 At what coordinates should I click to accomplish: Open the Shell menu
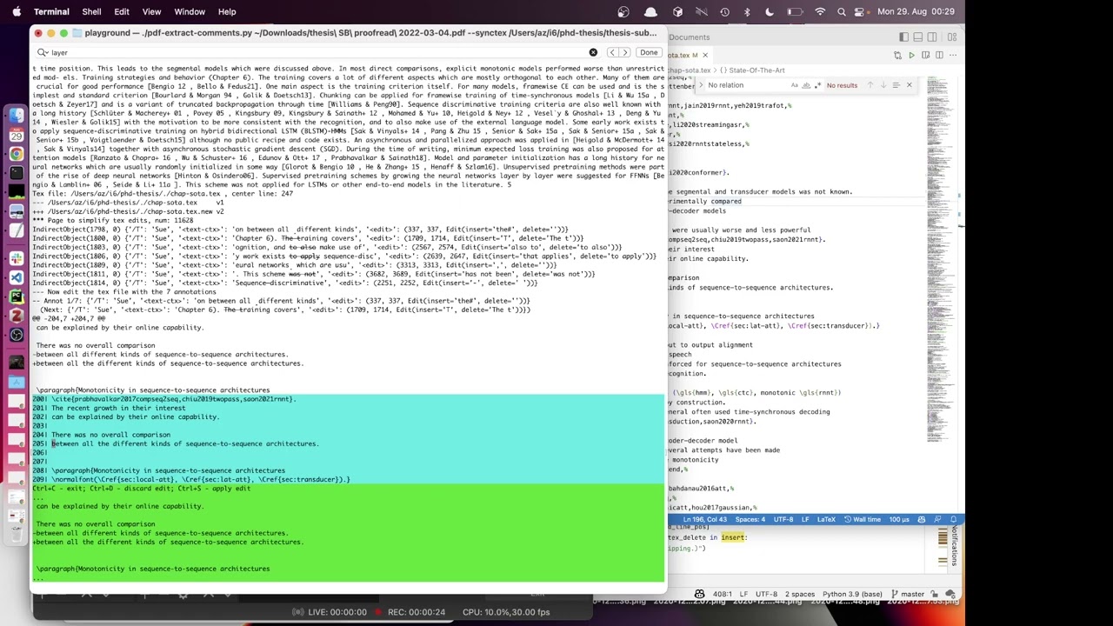(x=91, y=11)
